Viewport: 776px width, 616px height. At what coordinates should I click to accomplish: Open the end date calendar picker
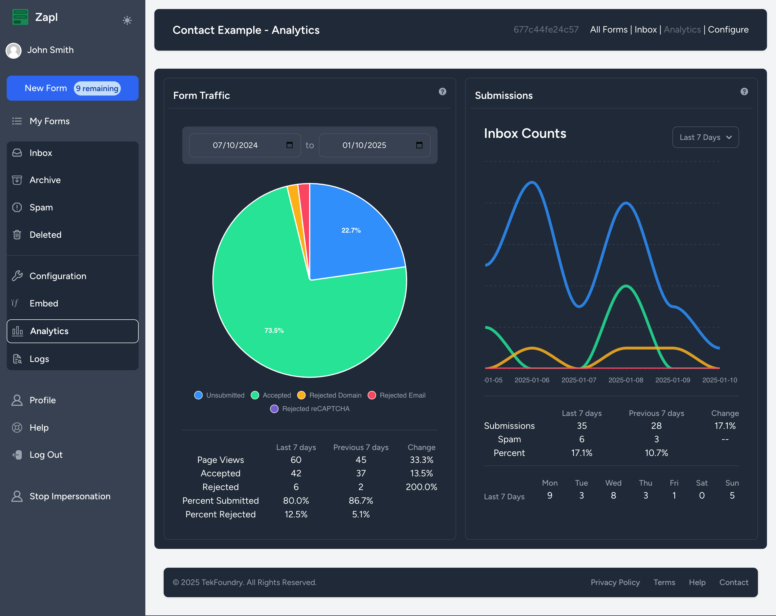point(419,145)
